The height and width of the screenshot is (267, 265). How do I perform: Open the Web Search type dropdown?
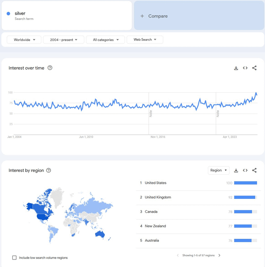(x=145, y=40)
